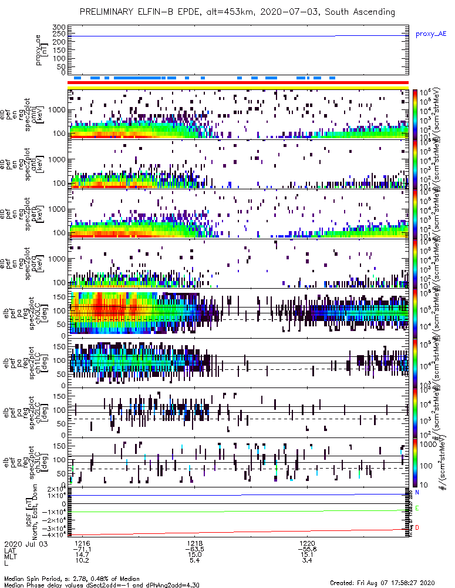Click the green East IGRF line
Screen dimensions: 455x588
[238, 511]
